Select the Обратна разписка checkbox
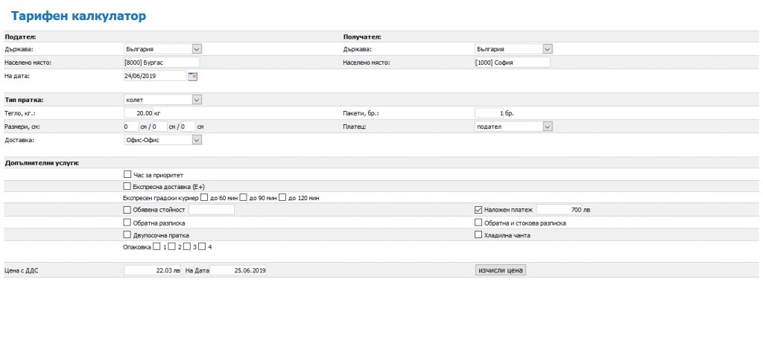This screenshot has height=358, width=763. click(x=127, y=223)
